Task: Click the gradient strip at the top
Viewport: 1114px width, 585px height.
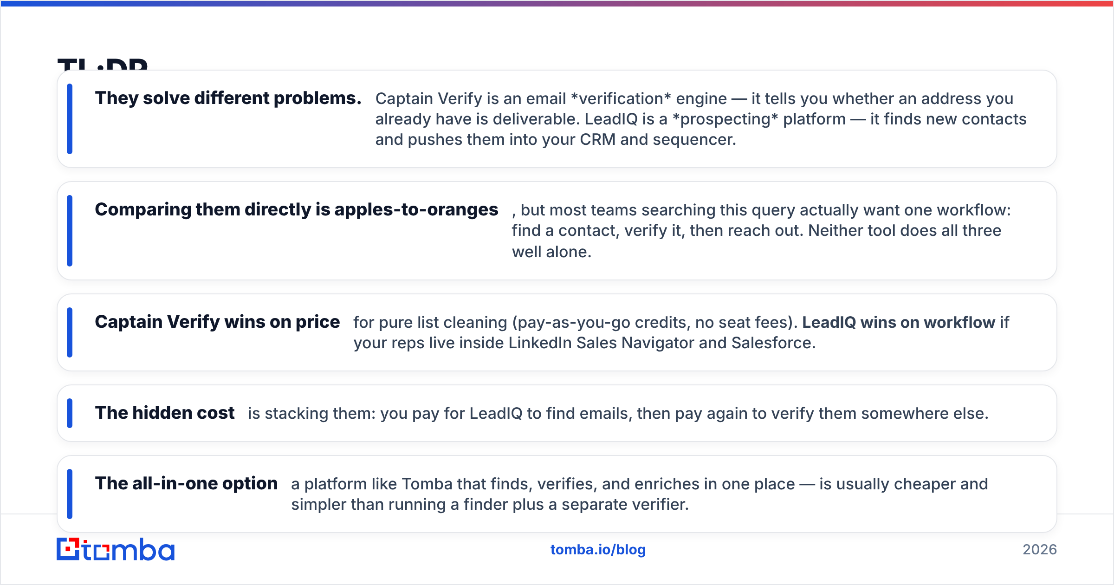Action: pyautogui.click(x=557, y=3)
